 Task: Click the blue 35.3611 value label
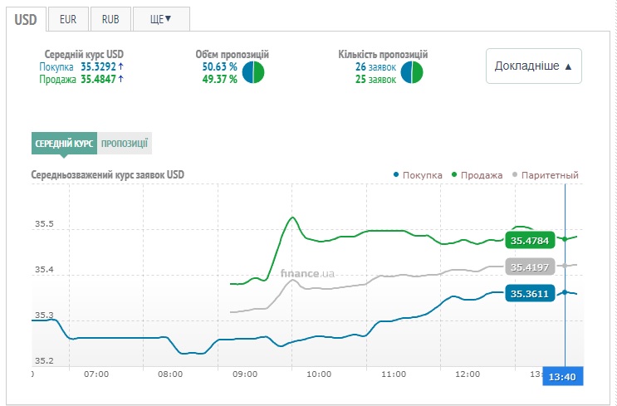click(x=529, y=294)
